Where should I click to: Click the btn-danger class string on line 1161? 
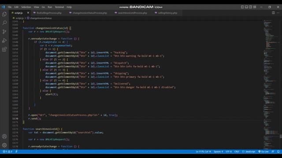pyautogui.click(x=144, y=87)
